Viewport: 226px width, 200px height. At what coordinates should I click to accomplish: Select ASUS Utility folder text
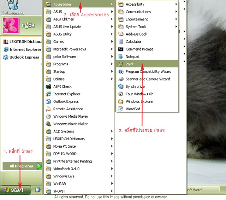tap(63, 34)
